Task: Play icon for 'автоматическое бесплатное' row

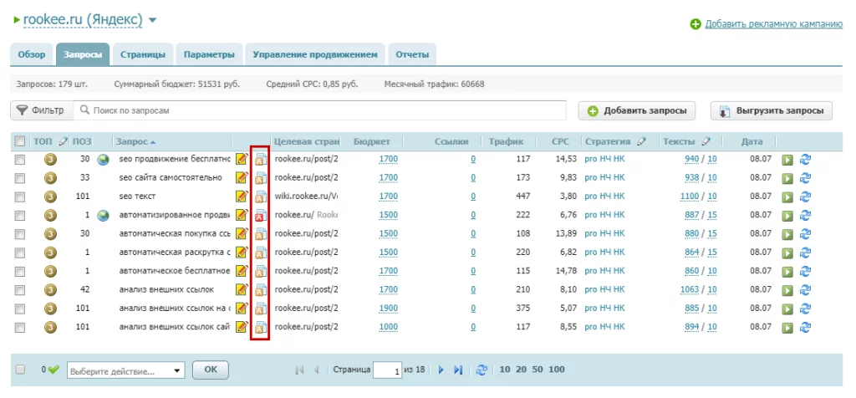Action: 787,272
